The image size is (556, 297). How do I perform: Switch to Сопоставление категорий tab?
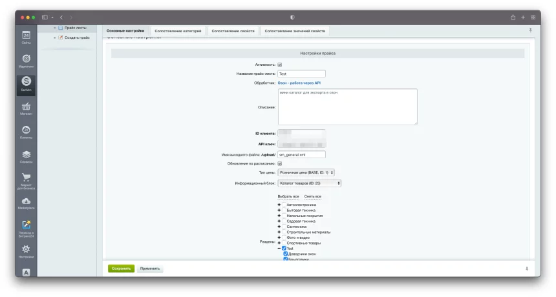(178, 31)
